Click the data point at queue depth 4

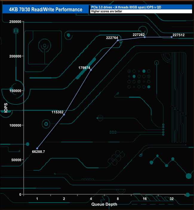[91, 70]
